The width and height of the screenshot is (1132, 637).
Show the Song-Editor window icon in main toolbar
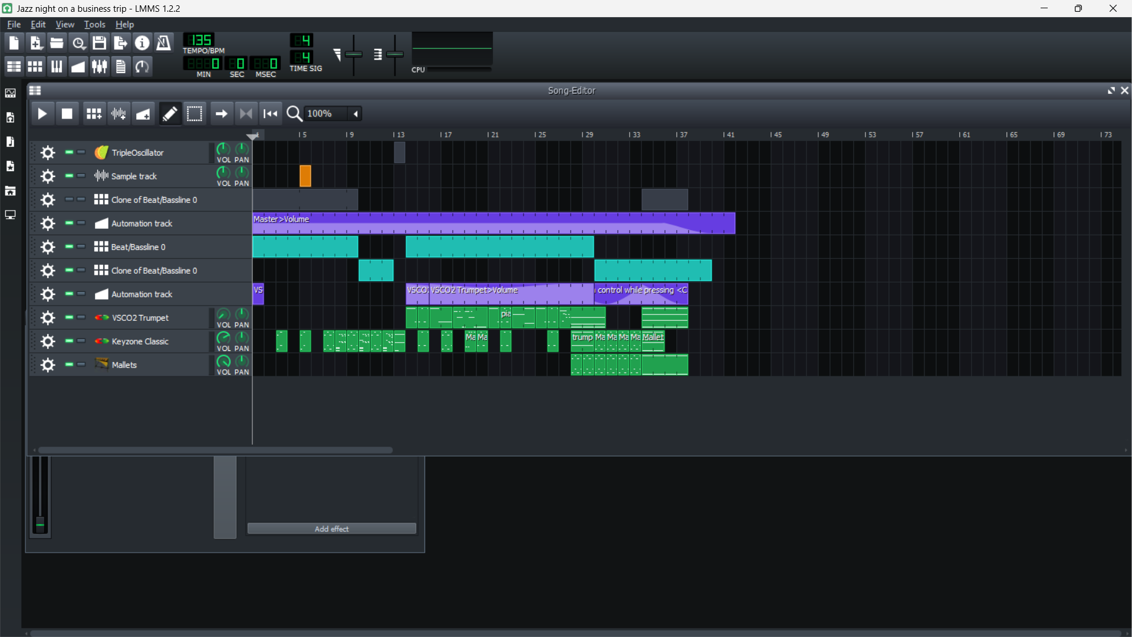click(x=14, y=66)
